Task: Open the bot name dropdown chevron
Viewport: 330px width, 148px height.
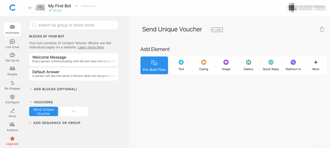Action: [x=76, y=6]
